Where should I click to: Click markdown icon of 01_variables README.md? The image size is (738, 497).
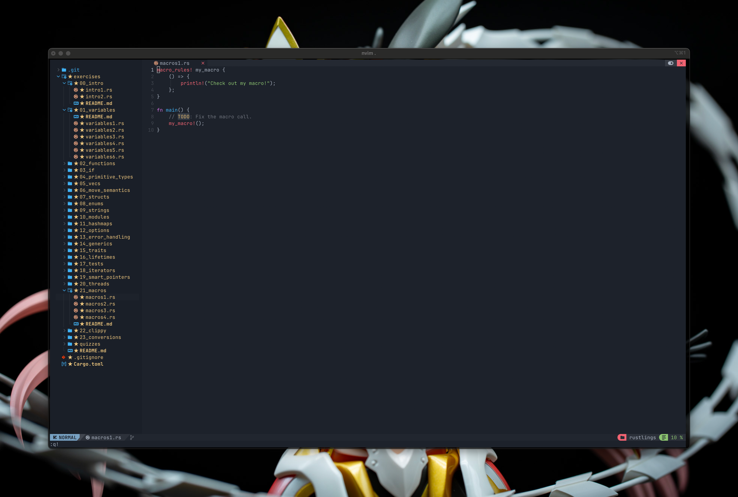(76, 117)
